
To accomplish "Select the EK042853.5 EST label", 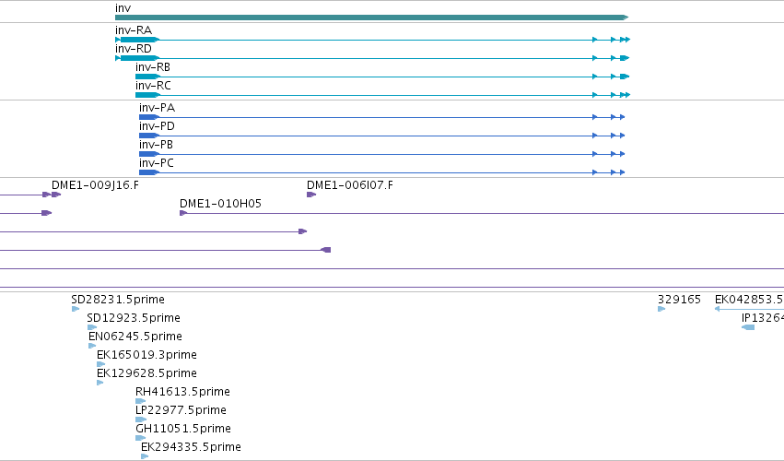I will (749, 300).
